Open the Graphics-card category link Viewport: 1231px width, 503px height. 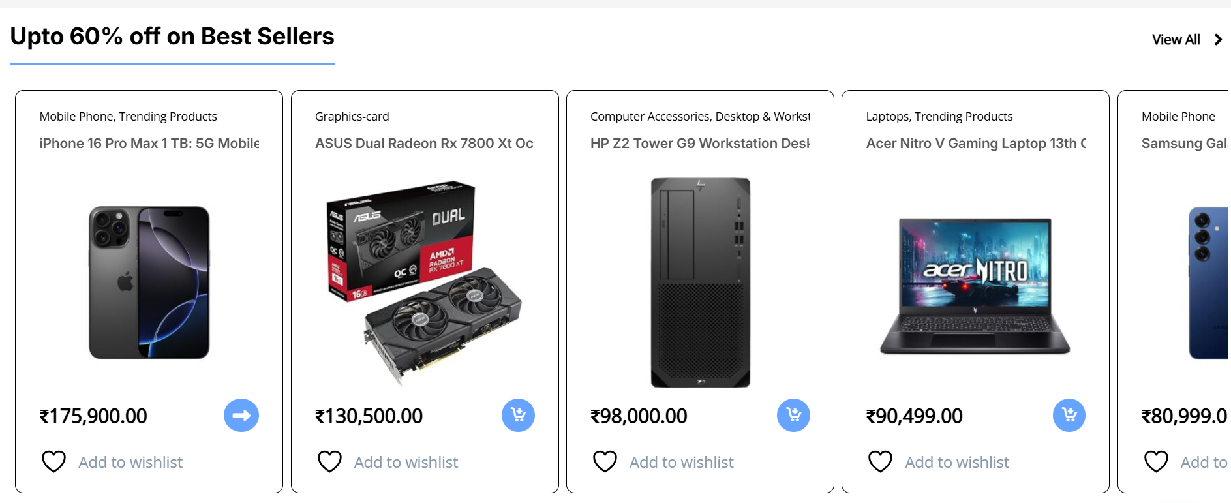352,117
